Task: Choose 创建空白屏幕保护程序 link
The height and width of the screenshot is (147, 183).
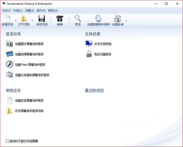Action: point(29,100)
